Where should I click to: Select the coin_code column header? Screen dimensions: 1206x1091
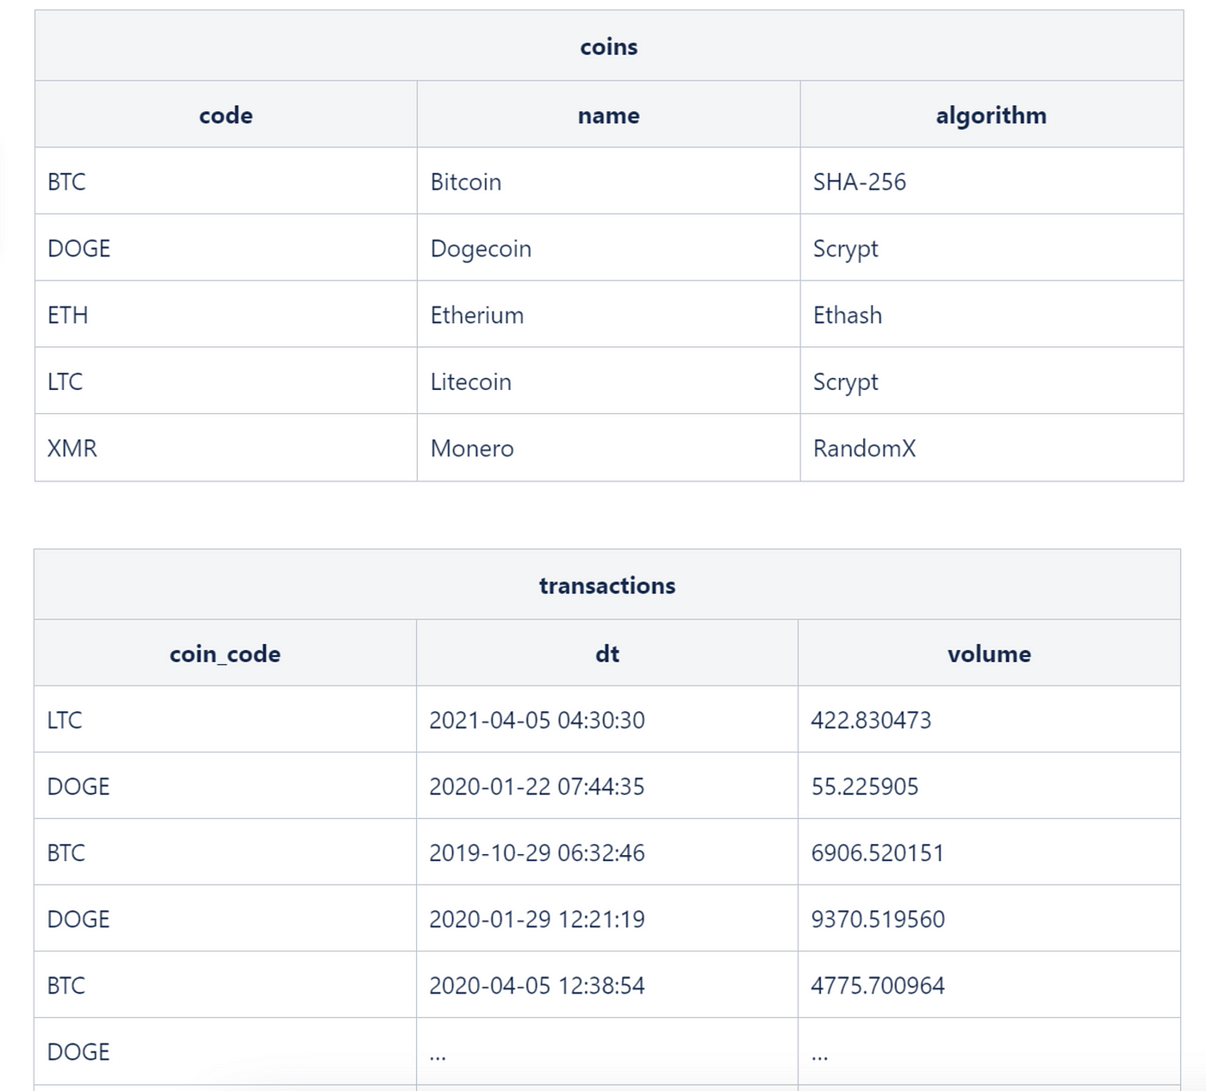(x=225, y=654)
